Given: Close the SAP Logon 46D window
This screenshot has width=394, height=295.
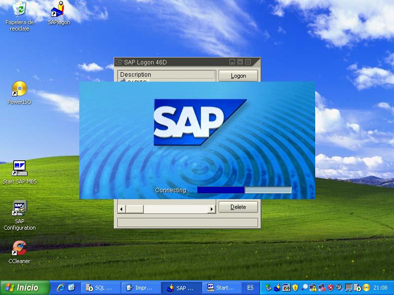Looking at the screenshot, I should point(248,62).
